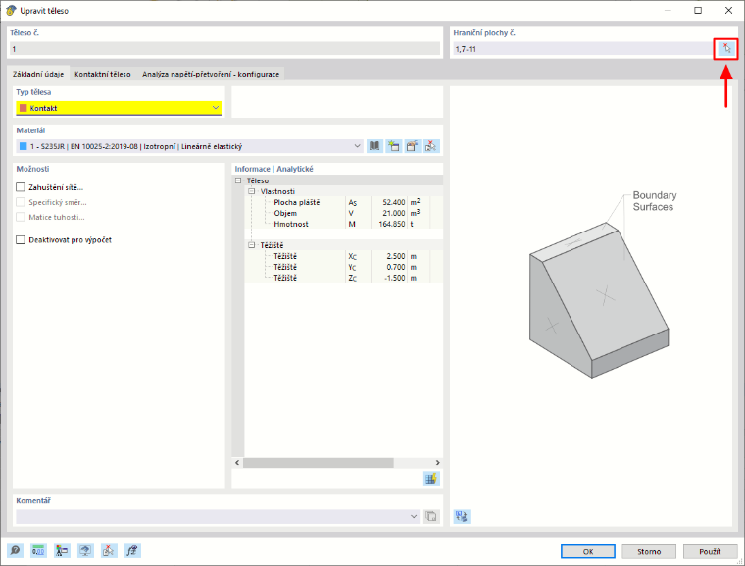The image size is (745, 566).
Task: Click the value 21.000 cell
Action: (389, 213)
